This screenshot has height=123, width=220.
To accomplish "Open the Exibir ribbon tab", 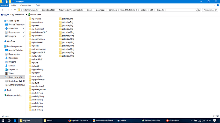I will point(38,5).
